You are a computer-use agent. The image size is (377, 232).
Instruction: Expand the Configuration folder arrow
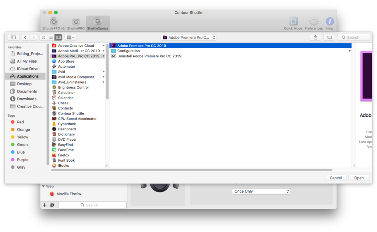[350, 51]
